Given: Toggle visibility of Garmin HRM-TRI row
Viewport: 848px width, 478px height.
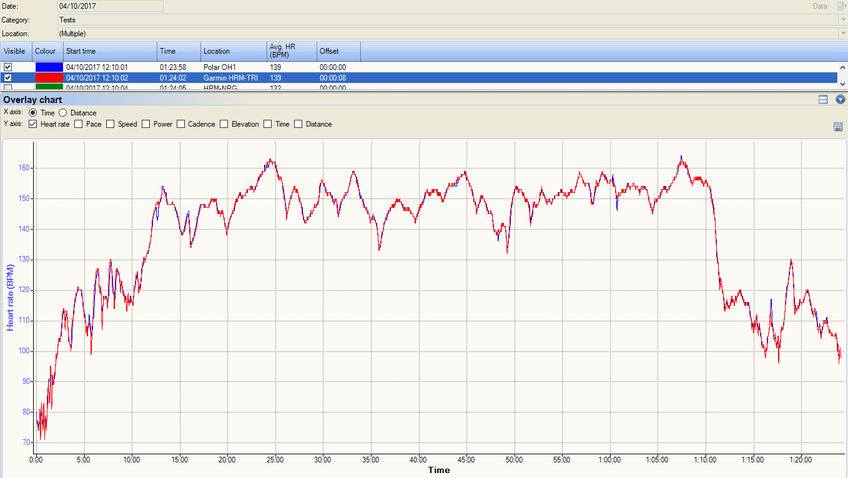Looking at the screenshot, I should [x=8, y=78].
